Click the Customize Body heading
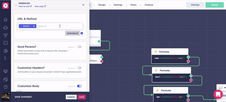The width and height of the screenshot is (226, 102). point(29,86)
